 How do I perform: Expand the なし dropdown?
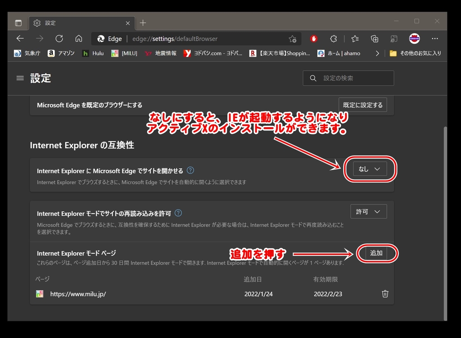pos(370,169)
